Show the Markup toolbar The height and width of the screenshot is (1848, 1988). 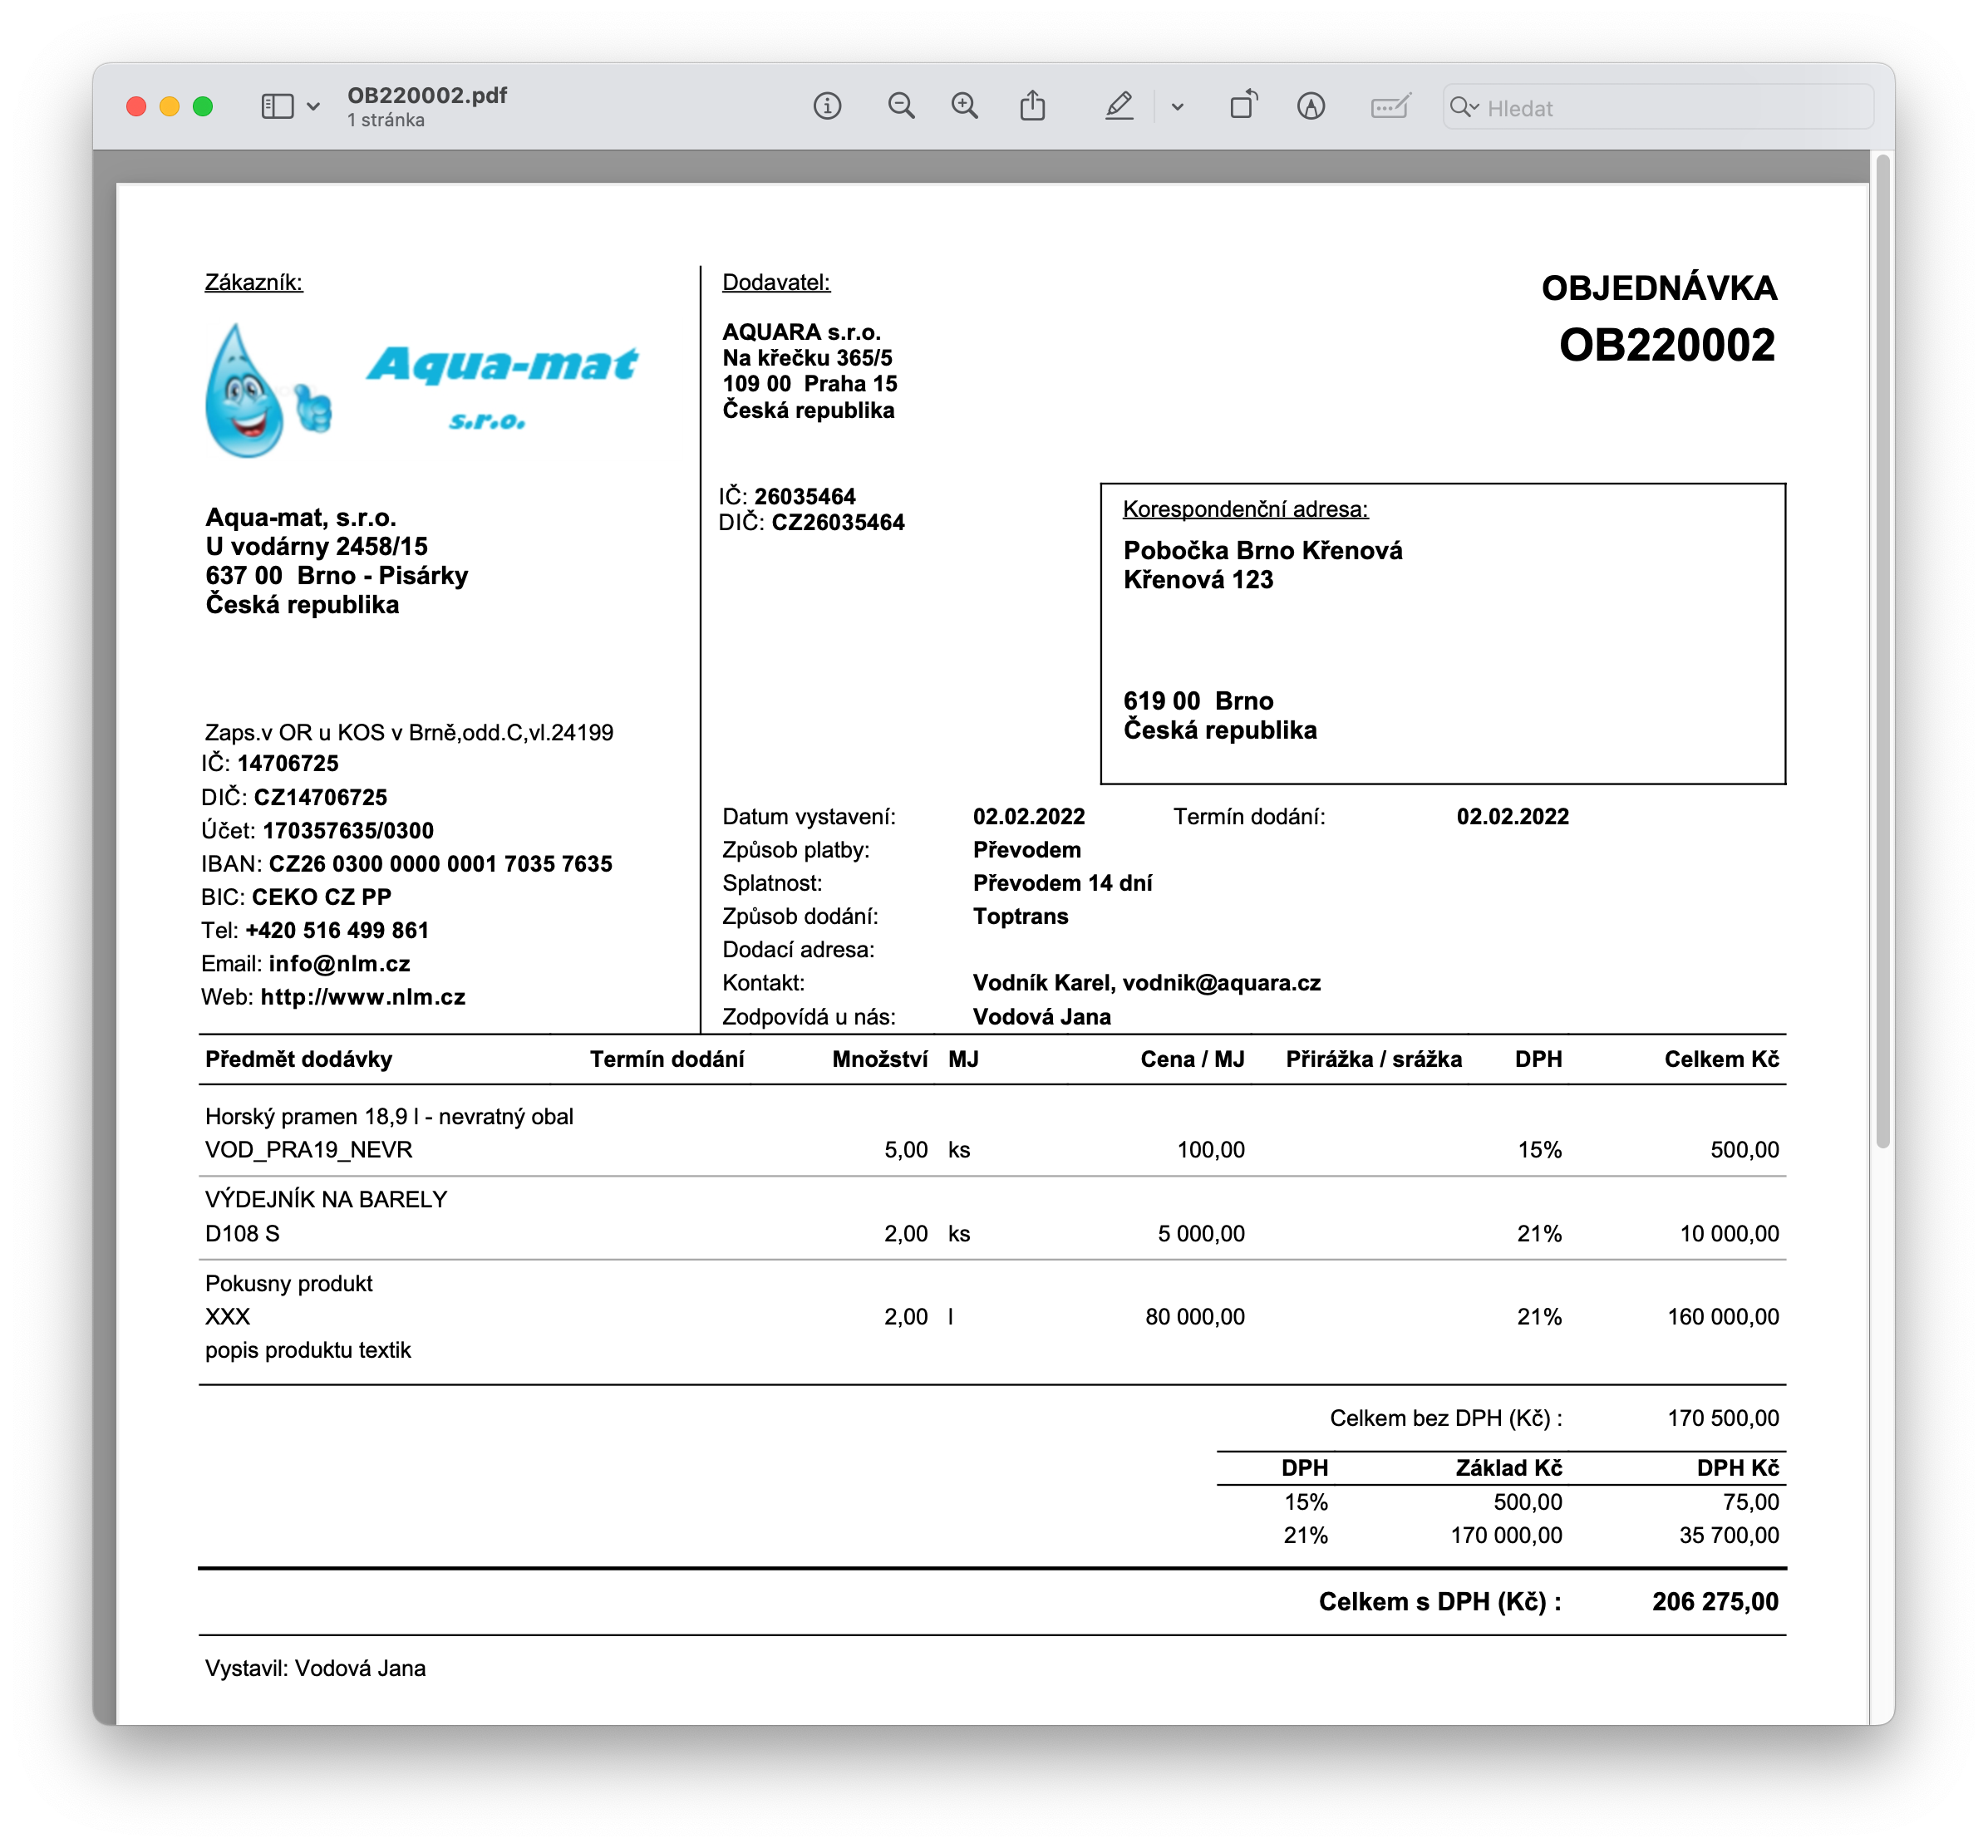tap(1311, 106)
